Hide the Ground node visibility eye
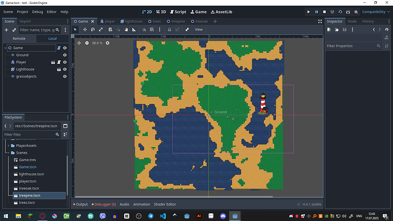393x221 pixels. tap(65, 55)
